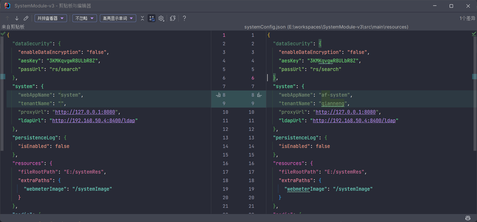Click "aesKey" value in left pane

coord(72,61)
